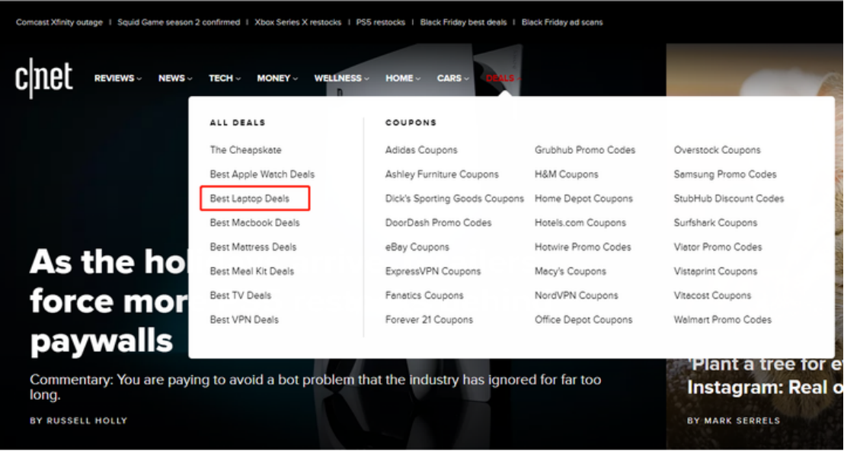The image size is (844, 457).
Task: Open Best Meal Kit Deals
Action: [x=252, y=271]
